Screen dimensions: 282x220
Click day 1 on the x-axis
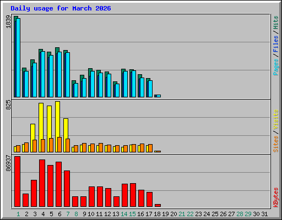(18, 214)
